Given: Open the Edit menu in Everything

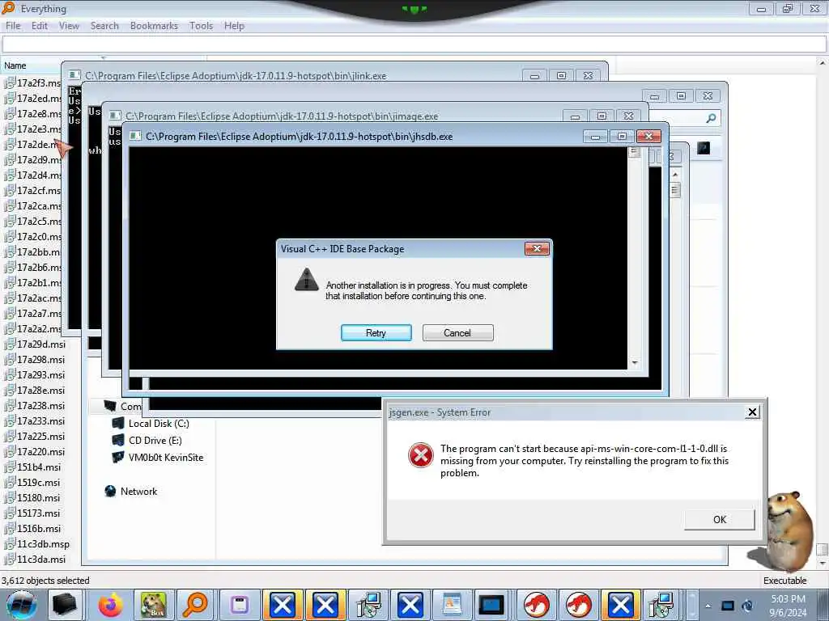Looking at the screenshot, I should [x=40, y=26].
